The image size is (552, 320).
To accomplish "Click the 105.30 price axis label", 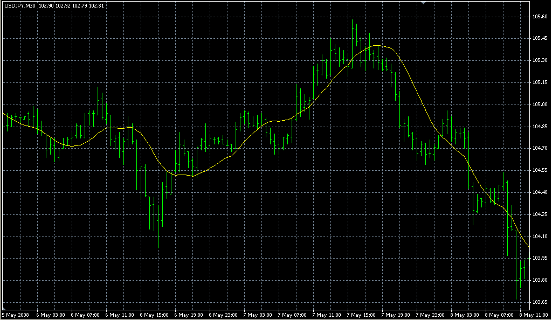I will [x=540, y=60].
